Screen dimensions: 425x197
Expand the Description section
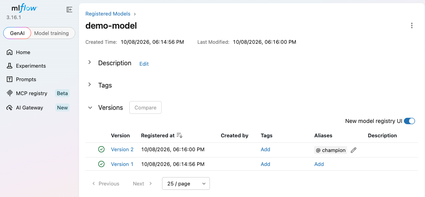[89, 62]
